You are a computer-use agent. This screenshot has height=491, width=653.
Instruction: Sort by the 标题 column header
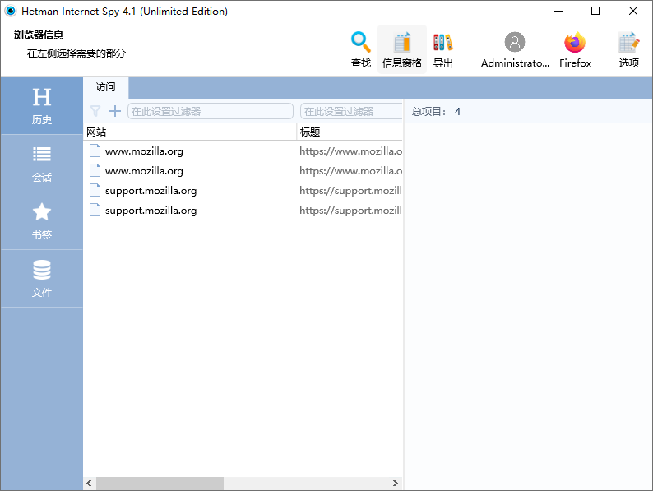coord(350,132)
